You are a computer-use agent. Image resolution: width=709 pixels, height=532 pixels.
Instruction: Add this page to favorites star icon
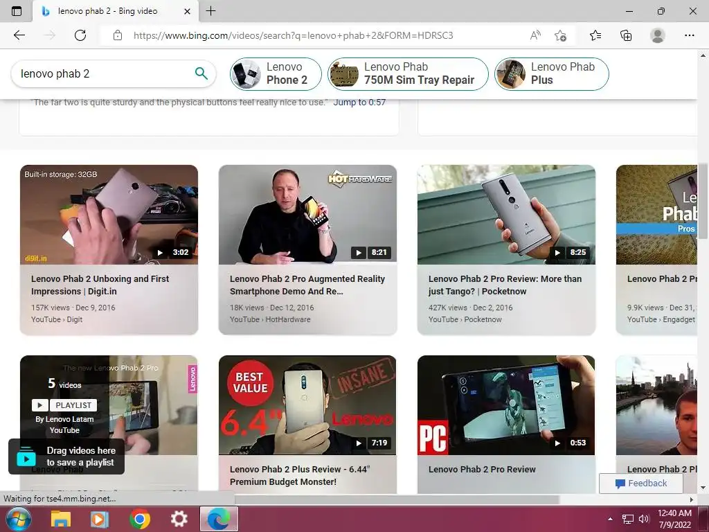tap(560, 35)
